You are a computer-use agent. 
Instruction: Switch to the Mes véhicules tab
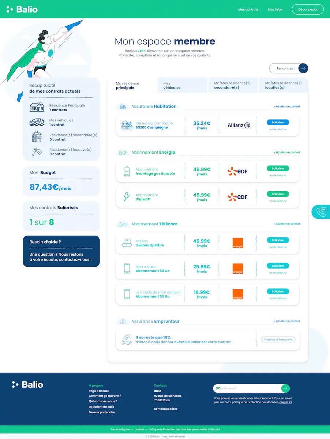point(182,86)
